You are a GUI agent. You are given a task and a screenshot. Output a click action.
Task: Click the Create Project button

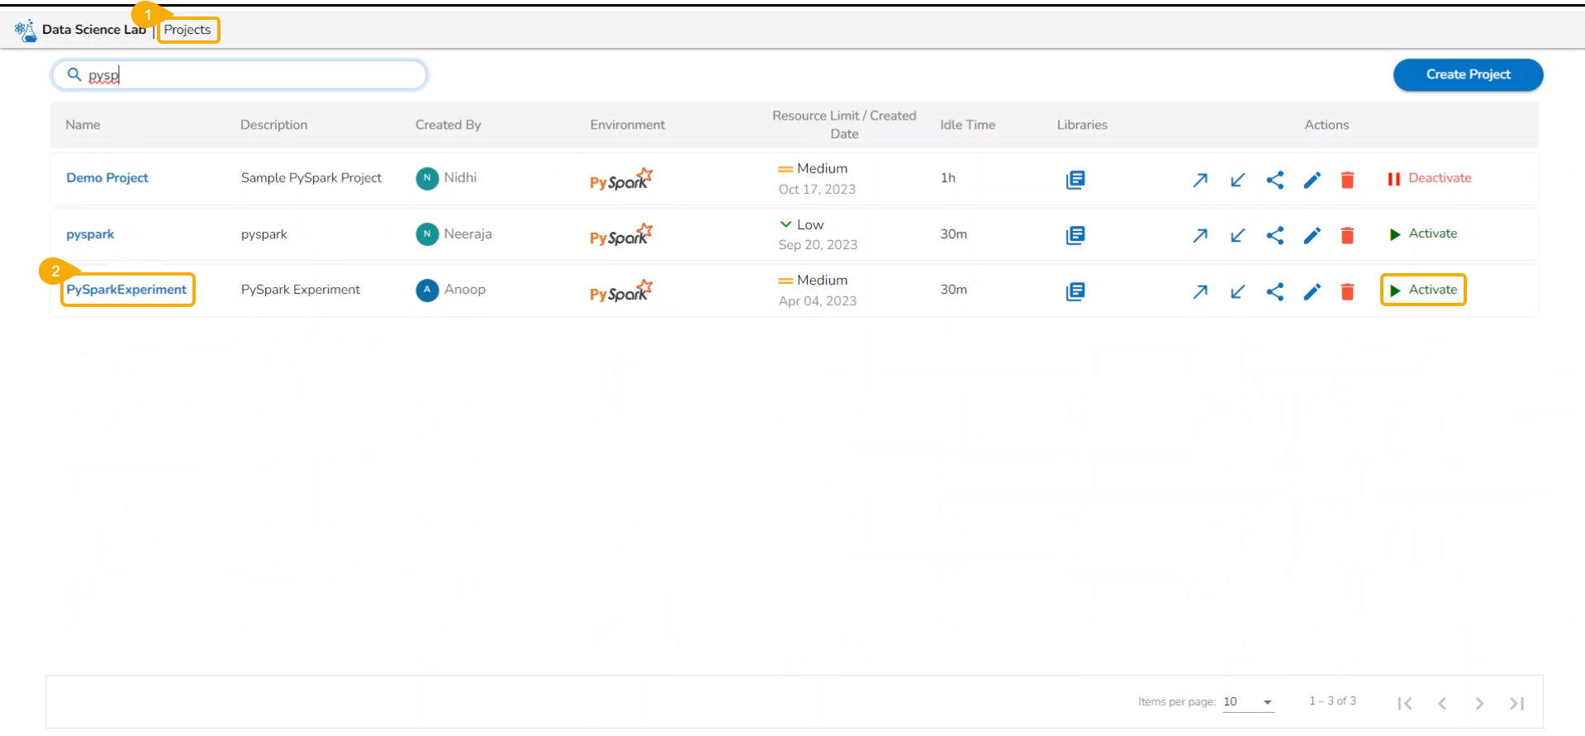pos(1468,74)
